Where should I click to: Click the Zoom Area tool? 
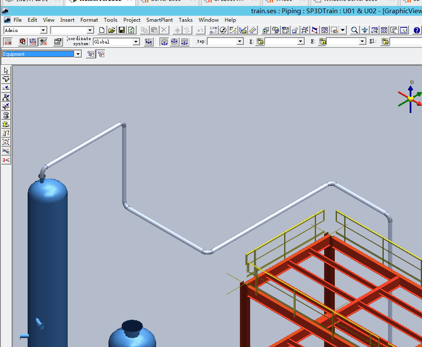374,30
